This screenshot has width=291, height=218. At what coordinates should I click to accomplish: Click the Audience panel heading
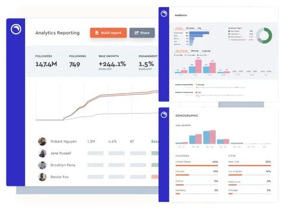click(181, 15)
